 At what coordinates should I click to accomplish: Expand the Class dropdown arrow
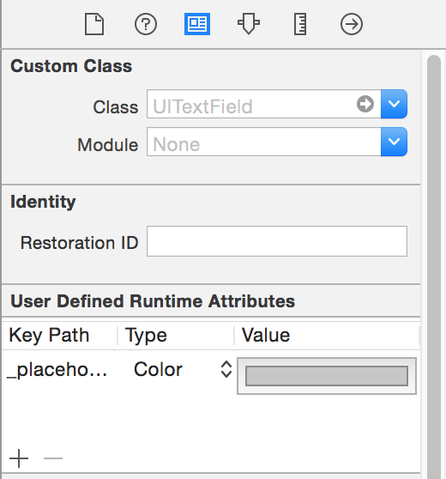tap(394, 104)
